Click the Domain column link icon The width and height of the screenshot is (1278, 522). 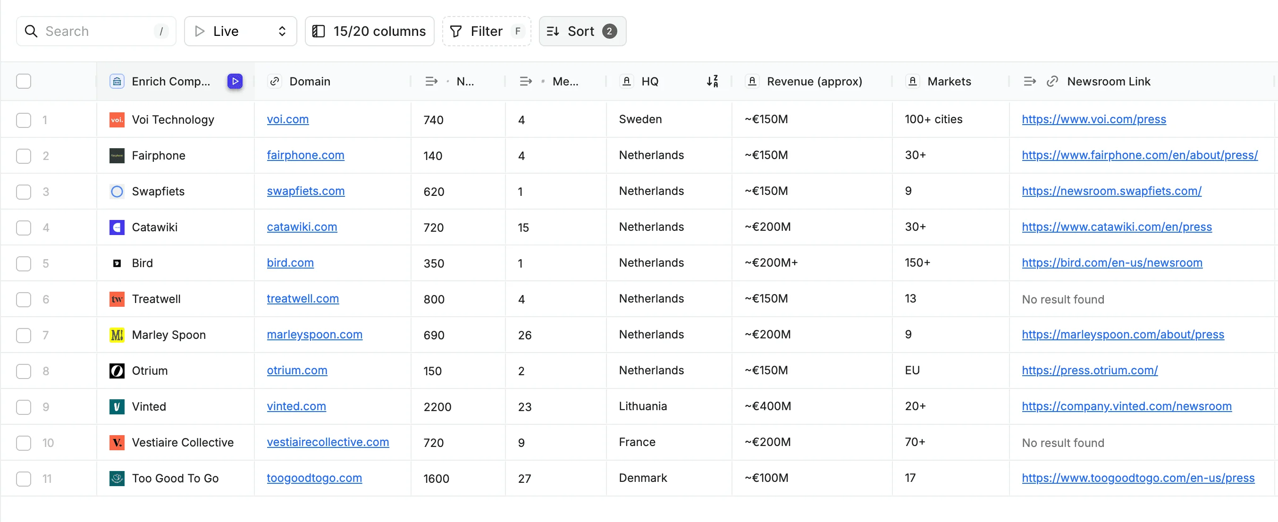[x=274, y=81]
